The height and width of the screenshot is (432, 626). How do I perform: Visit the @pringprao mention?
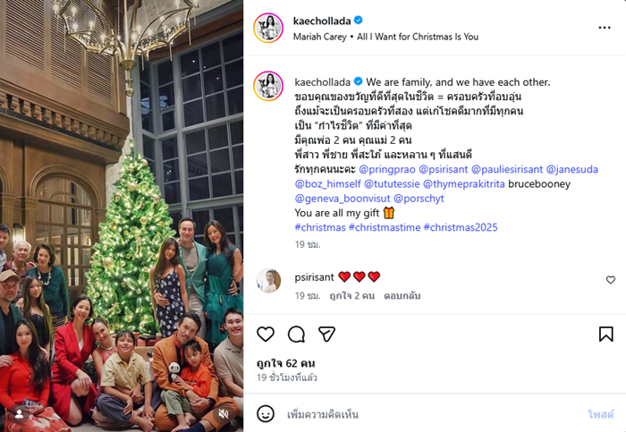click(389, 167)
